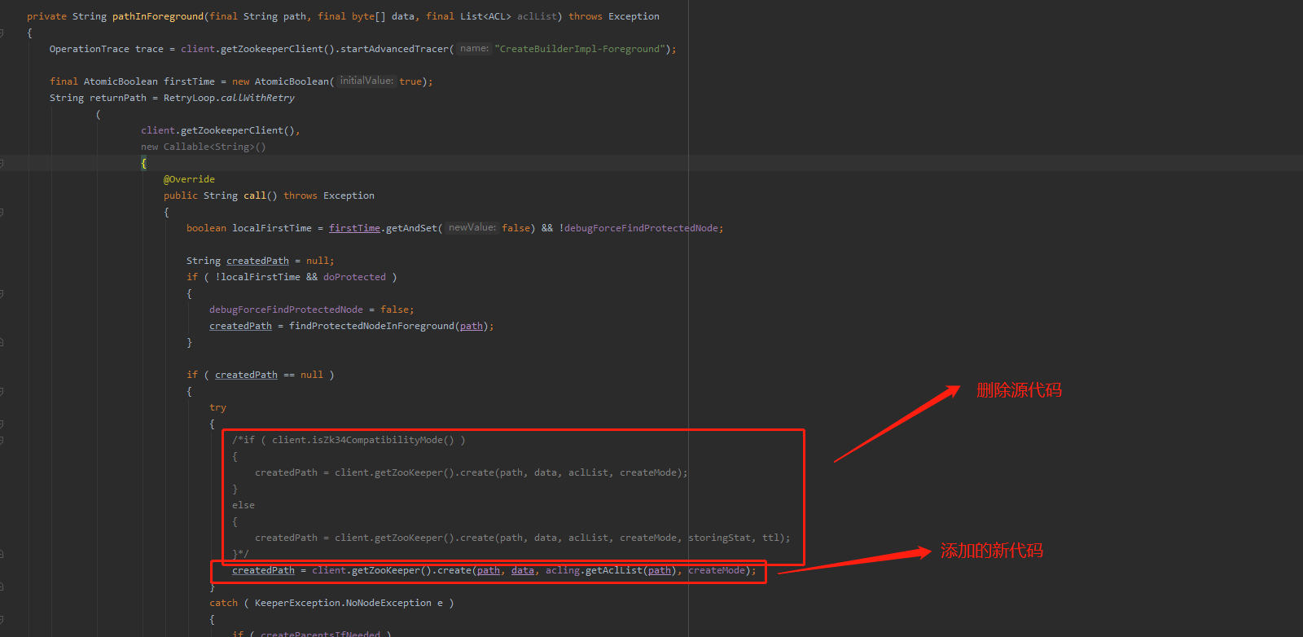Screen dimensions: 1303x637
Task: Place cursor on startAdvancedTracer call
Action: click(x=394, y=49)
